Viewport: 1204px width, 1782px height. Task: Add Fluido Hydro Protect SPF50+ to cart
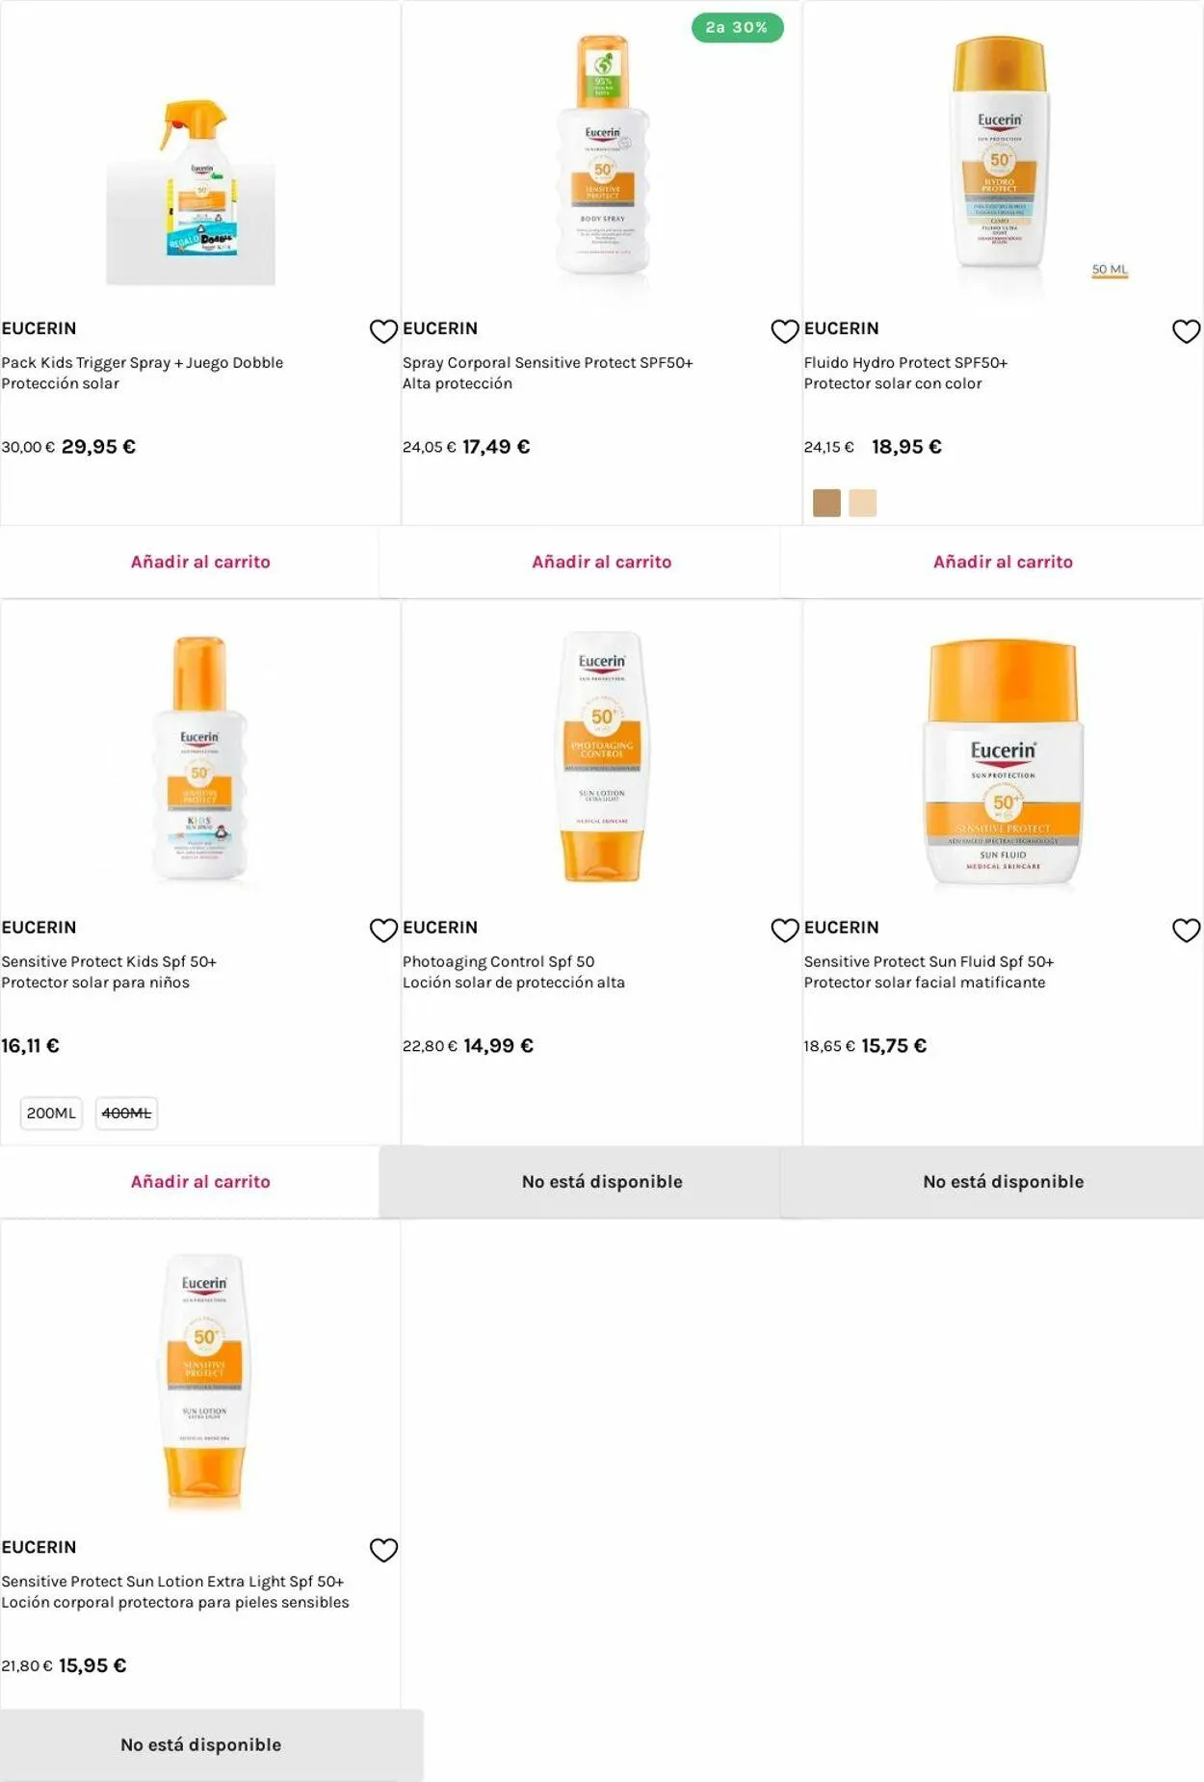coord(1003,562)
